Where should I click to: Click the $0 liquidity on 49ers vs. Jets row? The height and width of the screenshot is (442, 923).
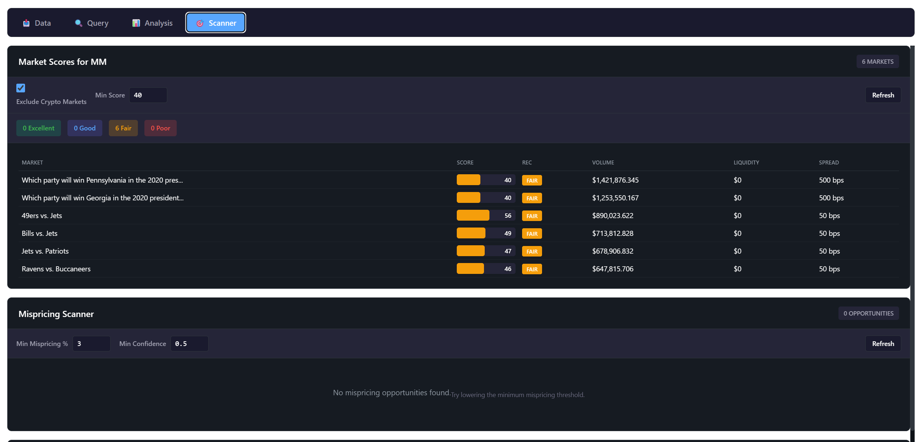point(737,216)
